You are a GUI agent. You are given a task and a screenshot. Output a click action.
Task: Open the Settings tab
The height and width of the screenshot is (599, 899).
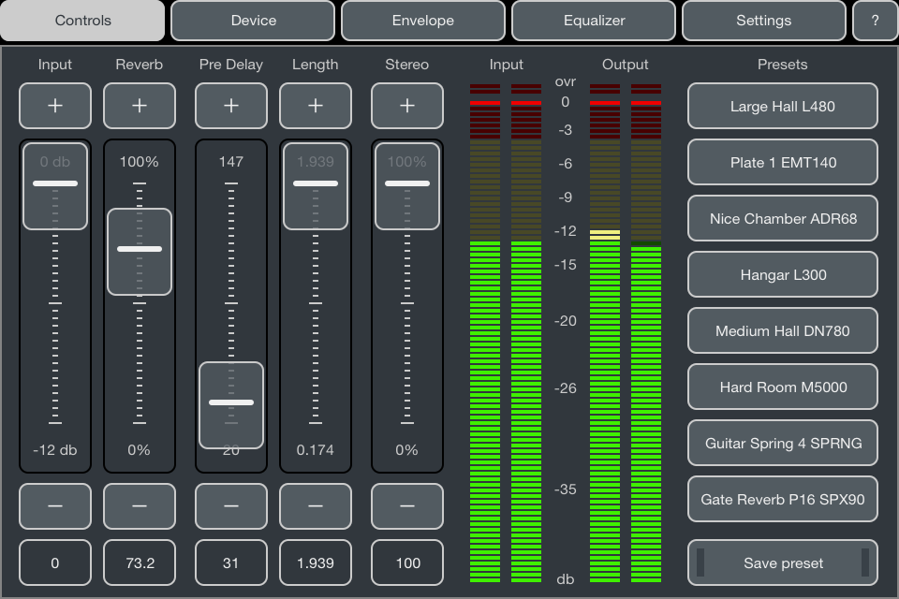(763, 21)
